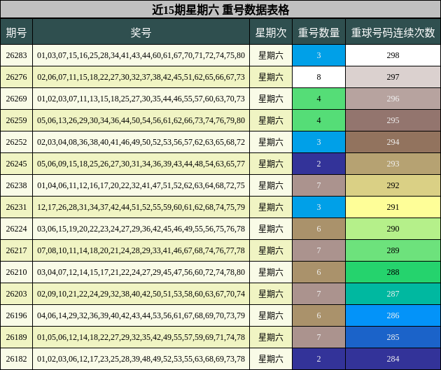Screen dimensions: 441x370
Task: Click the mauve cell 296
Action: [393, 99]
